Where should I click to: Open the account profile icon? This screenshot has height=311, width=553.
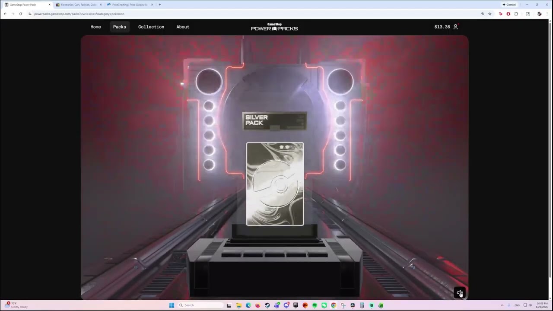point(455,27)
